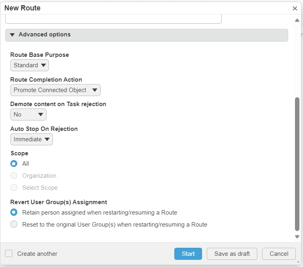Cancel the new route creation
The height and width of the screenshot is (267, 303).
click(279, 254)
